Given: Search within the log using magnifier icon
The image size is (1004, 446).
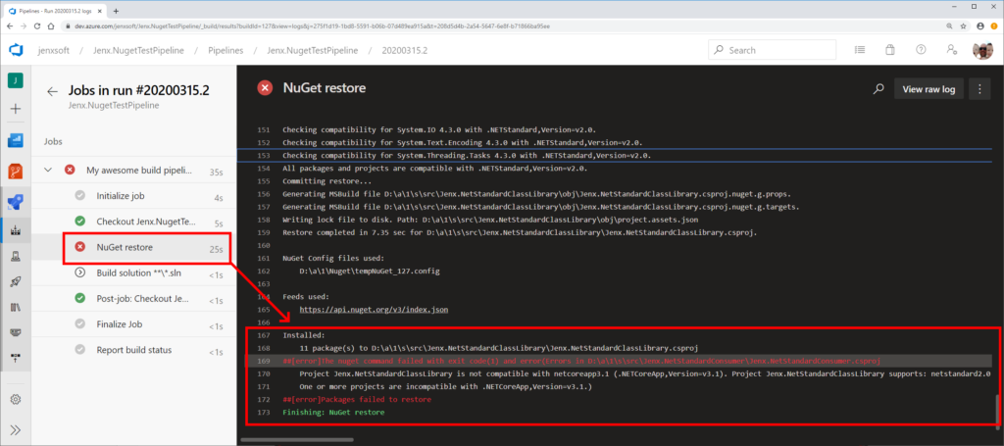Looking at the screenshot, I should [878, 89].
